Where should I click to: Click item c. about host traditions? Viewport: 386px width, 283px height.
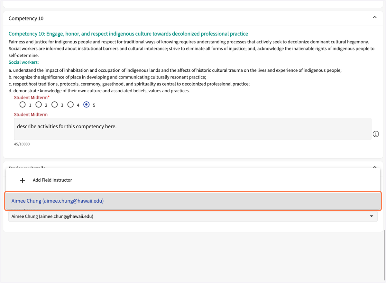tap(129, 84)
